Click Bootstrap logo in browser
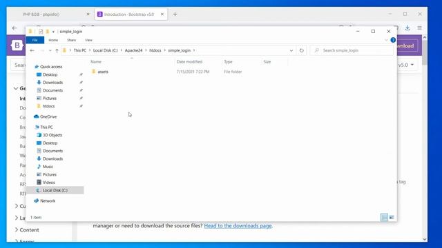The width and height of the screenshot is (442, 248). pos(17,45)
